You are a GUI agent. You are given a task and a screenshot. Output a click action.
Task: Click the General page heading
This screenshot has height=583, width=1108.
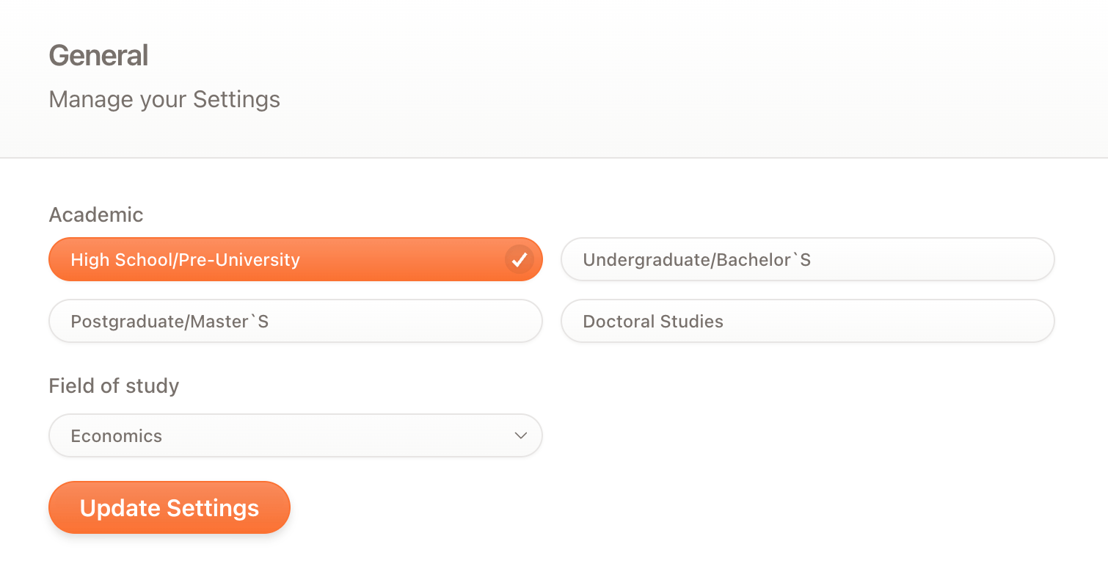click(x=98, y=56)
